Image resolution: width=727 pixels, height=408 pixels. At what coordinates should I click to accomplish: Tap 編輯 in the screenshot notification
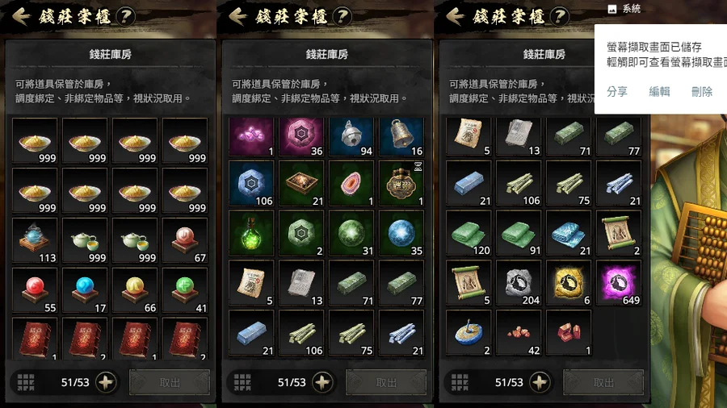click(x=659, y=91)
